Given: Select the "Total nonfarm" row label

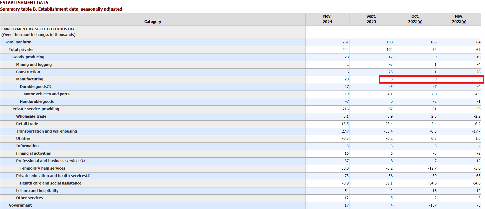Looking at the screenshot, I should point(18,42).
